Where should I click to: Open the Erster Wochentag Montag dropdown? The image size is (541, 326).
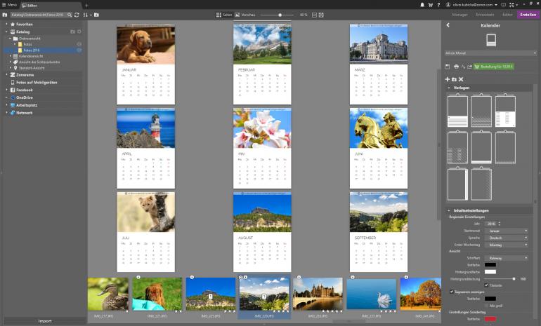coord(507,245)
